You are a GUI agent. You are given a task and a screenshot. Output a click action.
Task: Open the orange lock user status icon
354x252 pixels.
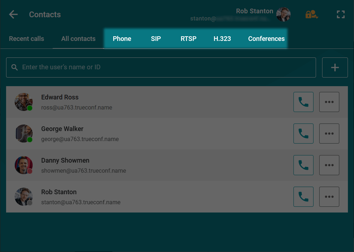click(x=312, y=14)
